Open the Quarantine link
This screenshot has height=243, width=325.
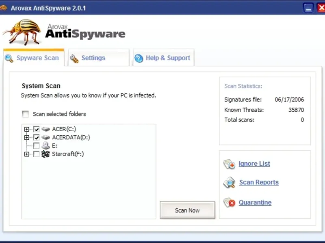[255, 202]
